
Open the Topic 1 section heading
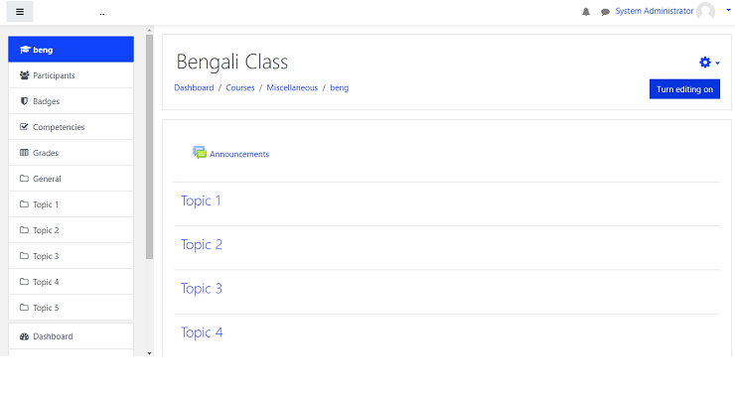click(x=201, y=200)
